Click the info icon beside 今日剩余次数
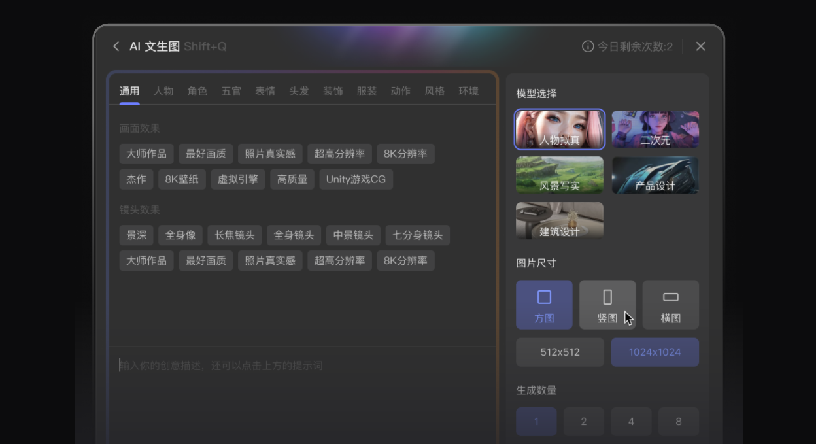This screenshot has width=816, height=444. click(588, 46)
